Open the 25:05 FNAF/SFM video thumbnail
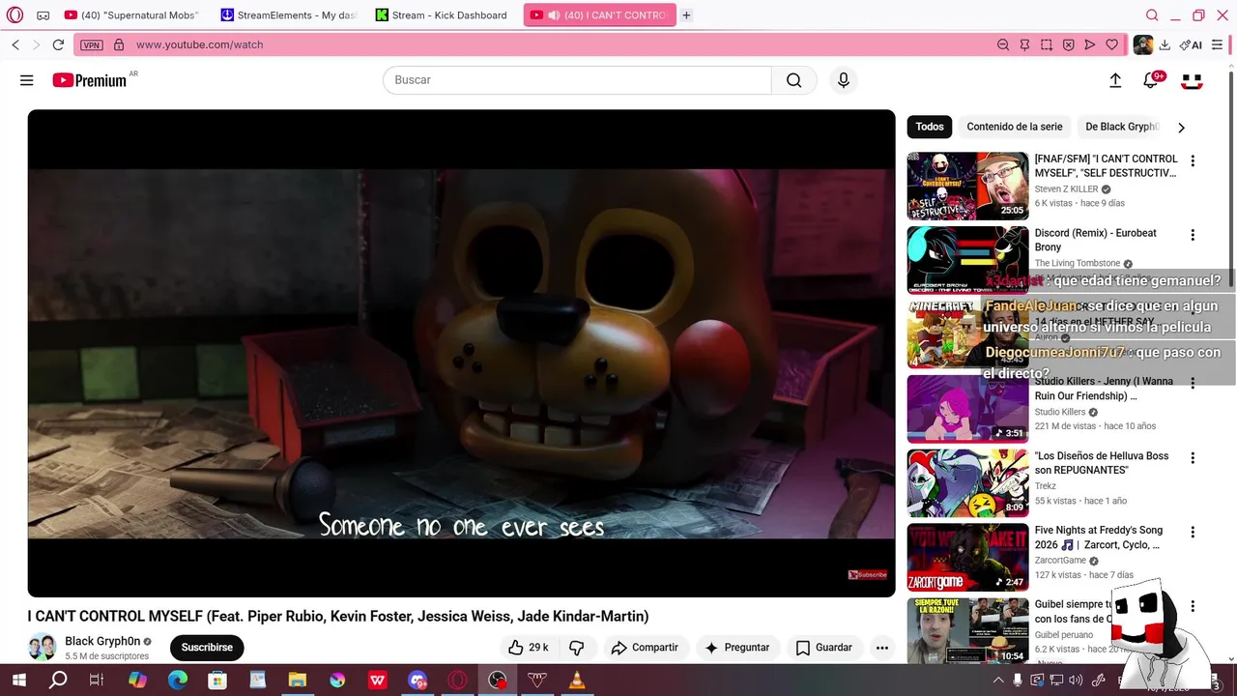The height and width of the screenshot is (696, 1237). coord(967,186)
